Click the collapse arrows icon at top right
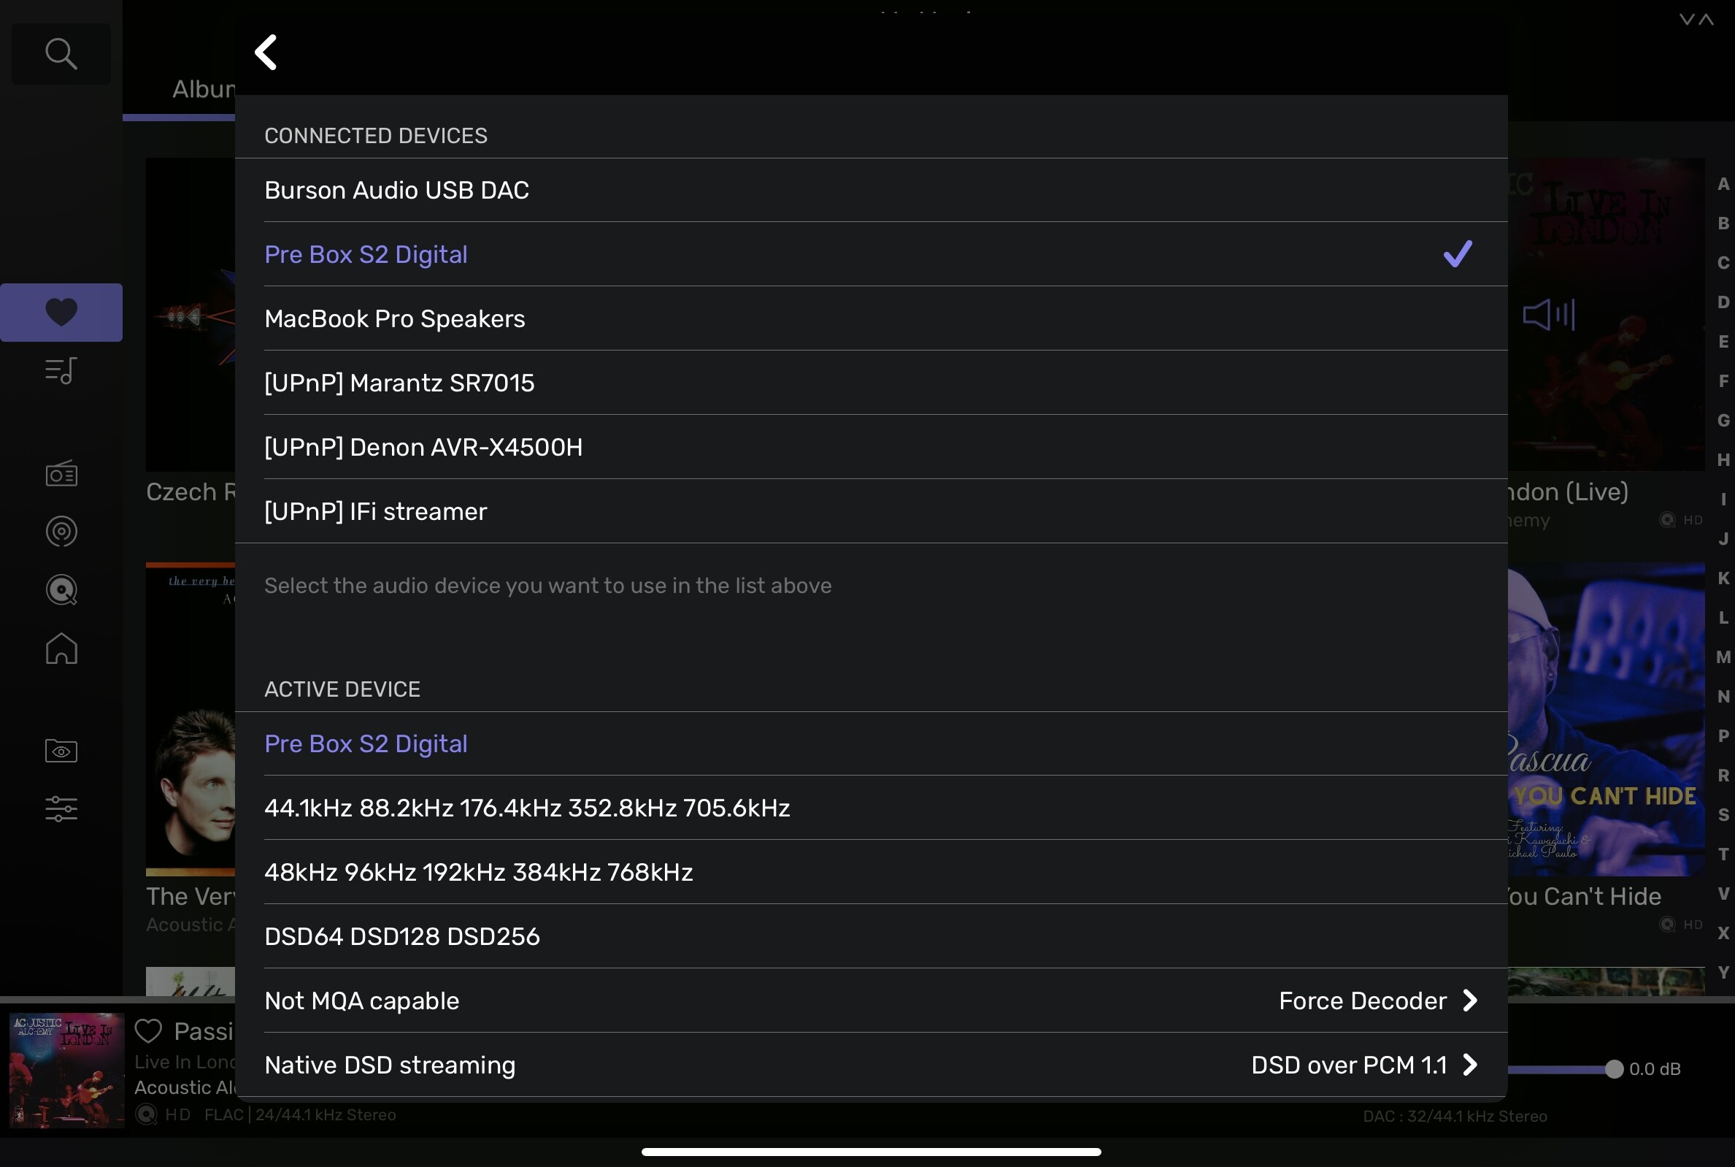Viewport: 1735px width, 1167px height. pyautogui.click(x=1696, y=20)
